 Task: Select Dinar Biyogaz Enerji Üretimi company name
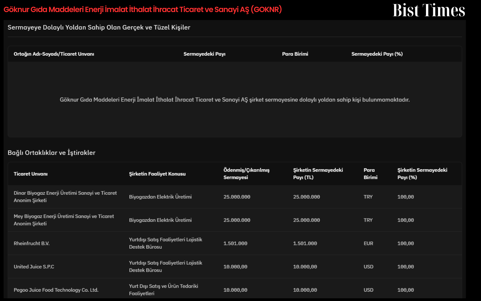(65, 197)
